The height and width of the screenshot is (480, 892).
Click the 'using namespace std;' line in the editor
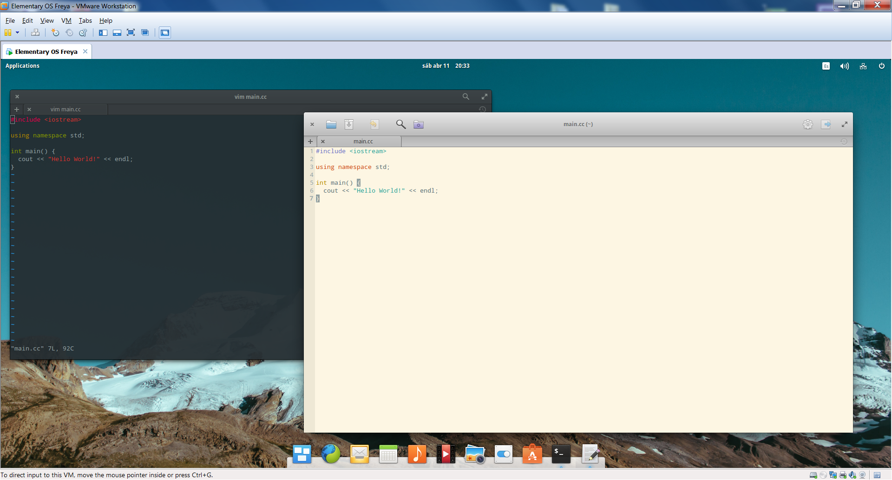tap(353, 167)
